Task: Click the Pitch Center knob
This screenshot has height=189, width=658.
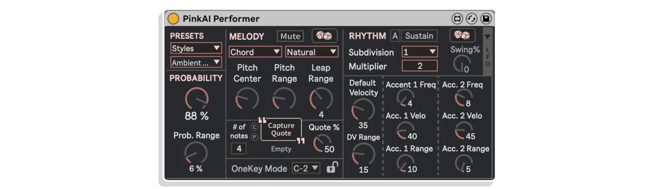Action: click(247, 98)
